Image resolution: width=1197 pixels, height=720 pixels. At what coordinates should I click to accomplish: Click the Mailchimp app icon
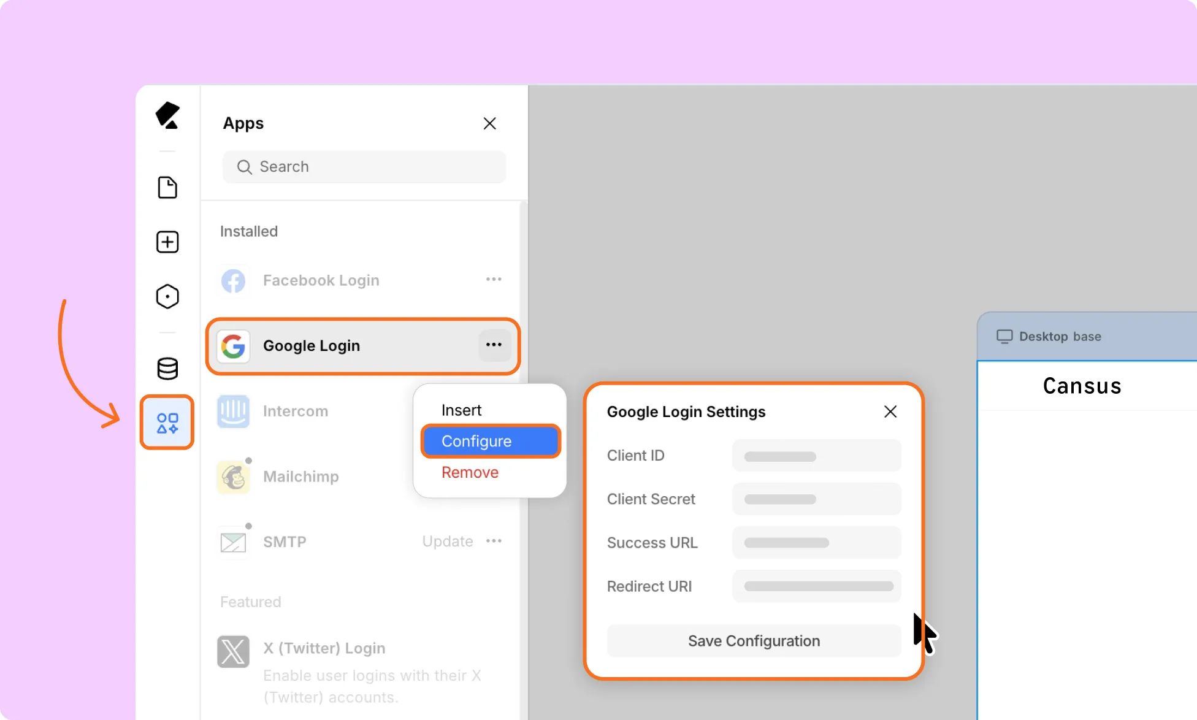[233, 477]
